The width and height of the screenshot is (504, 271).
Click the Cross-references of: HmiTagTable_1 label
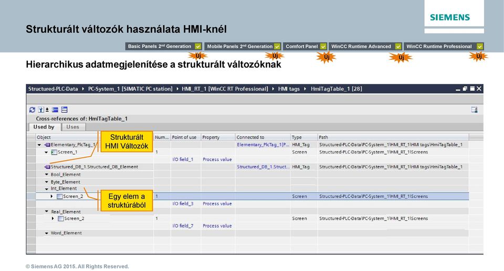tap(82, 119)
